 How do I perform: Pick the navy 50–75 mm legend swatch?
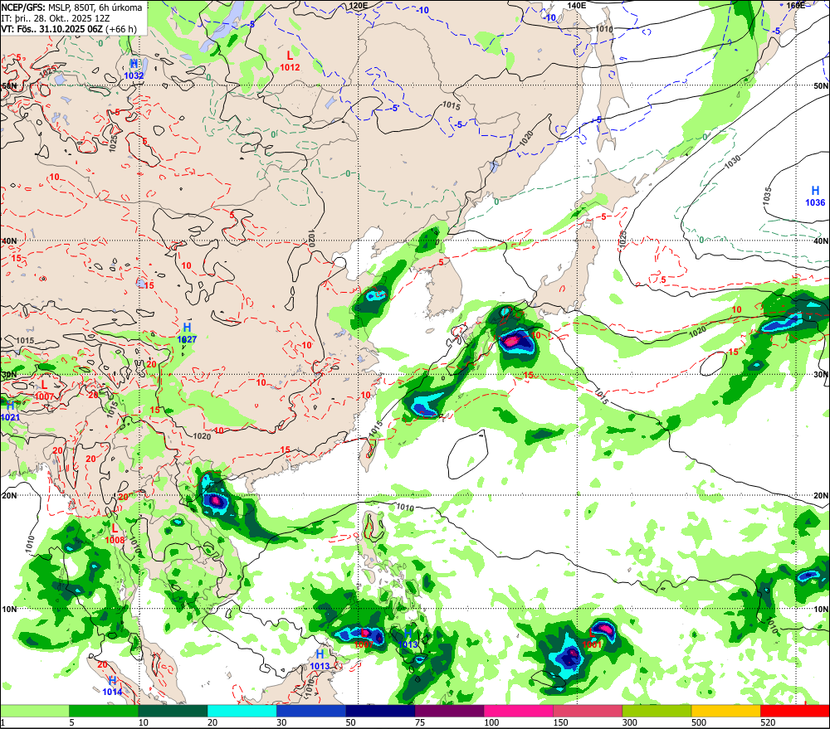pos(380,711)
